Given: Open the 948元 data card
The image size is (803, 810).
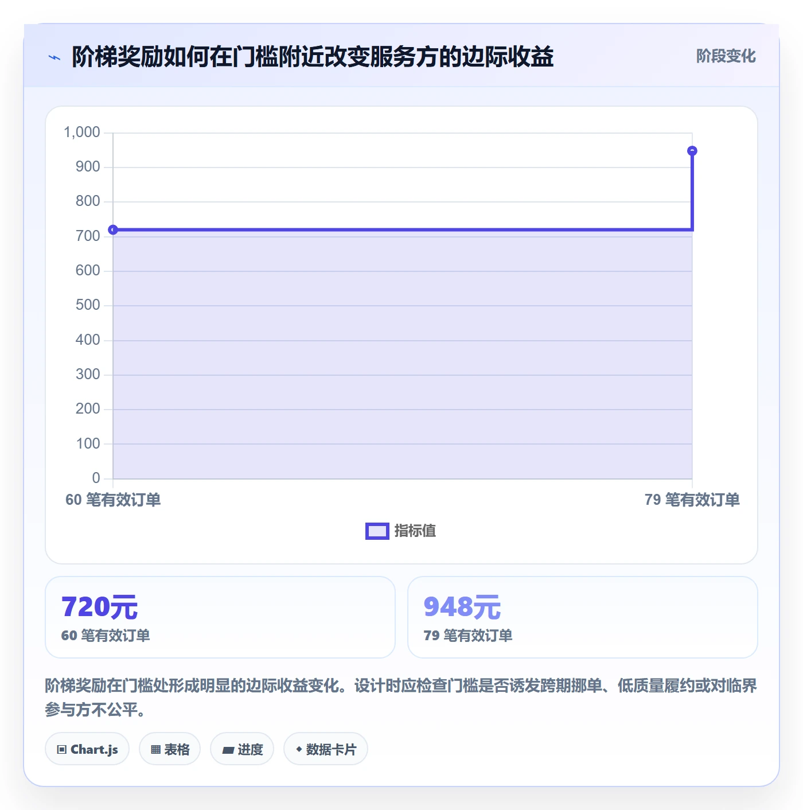Looking at the screenshot, I should [x=583, y=617].
